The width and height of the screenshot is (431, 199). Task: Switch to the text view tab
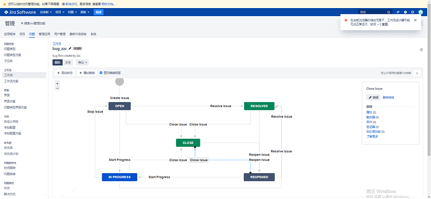(68, 62)
